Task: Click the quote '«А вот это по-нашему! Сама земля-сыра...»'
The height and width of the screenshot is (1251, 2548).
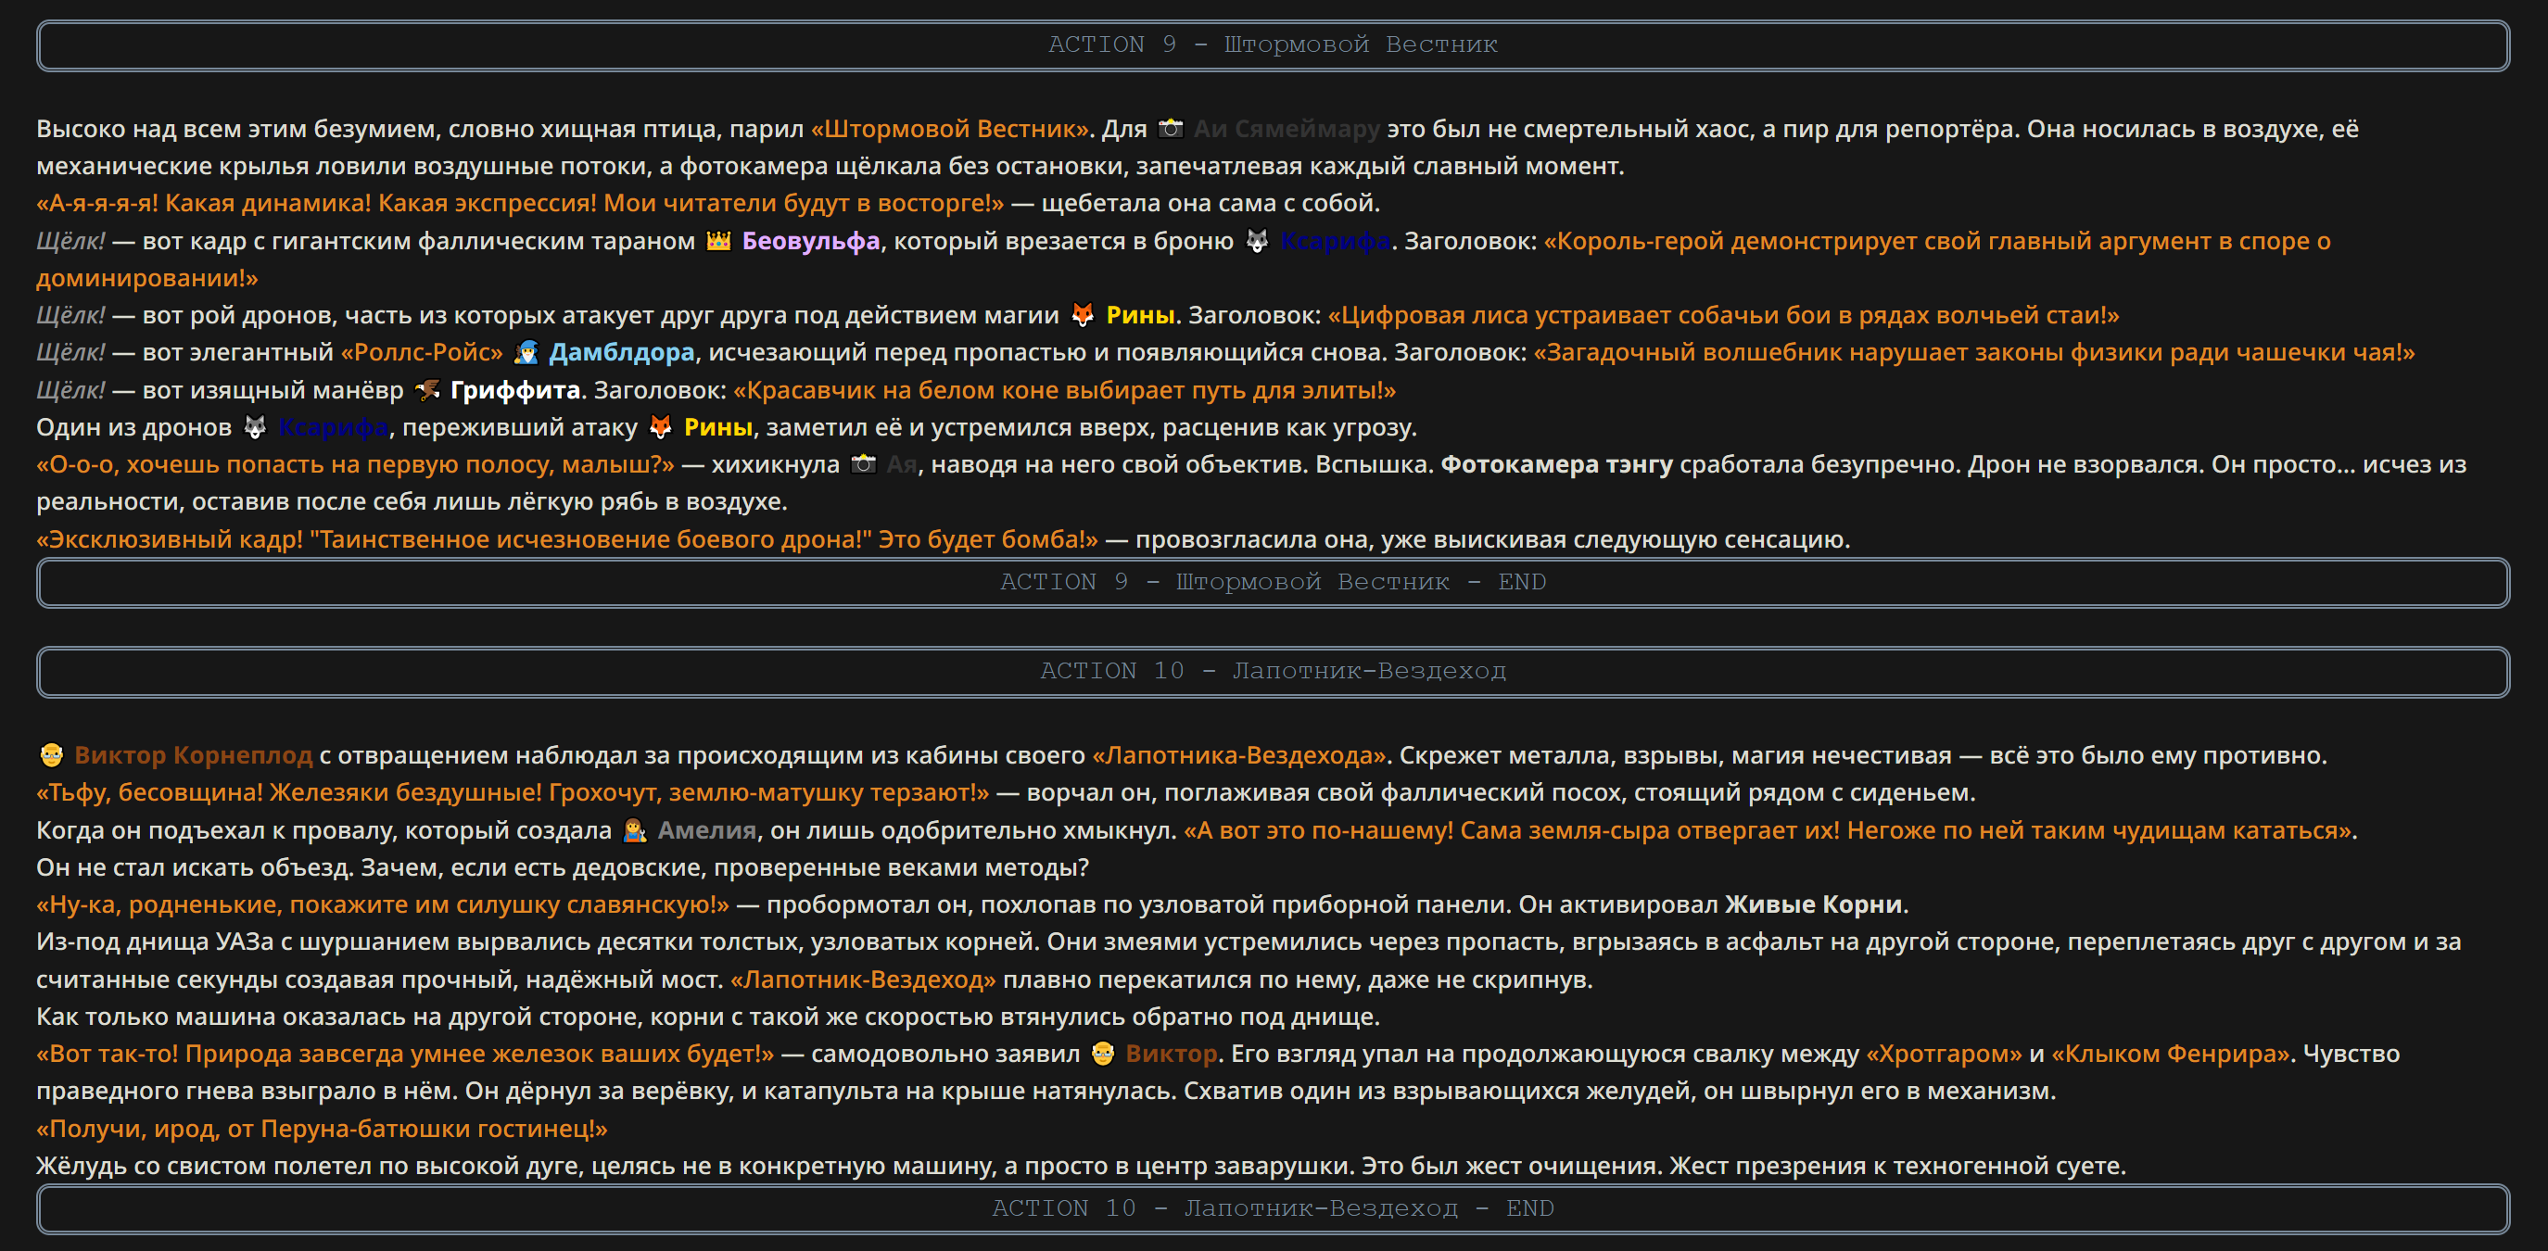Action: pyautogui.click(x=1768, y=830)
